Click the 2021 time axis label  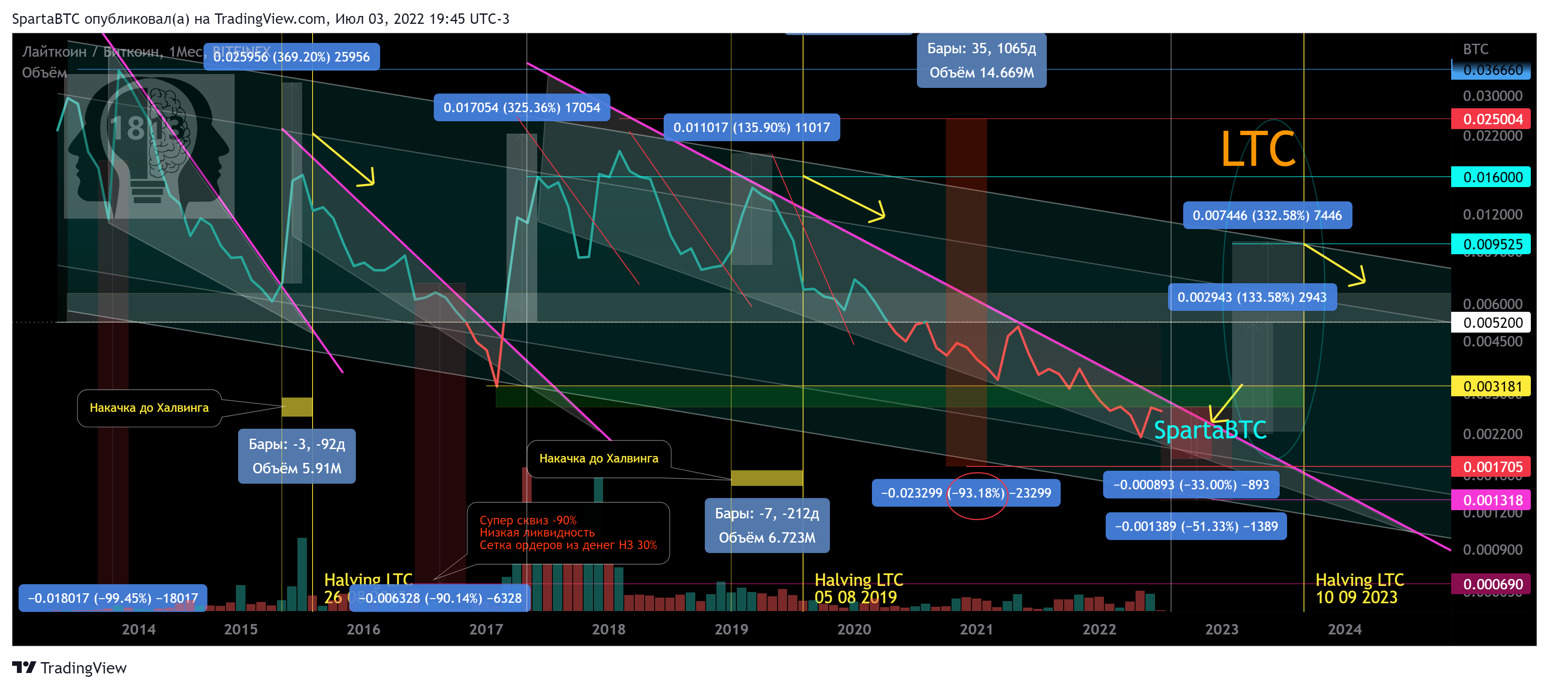click(x=977, y=629)
